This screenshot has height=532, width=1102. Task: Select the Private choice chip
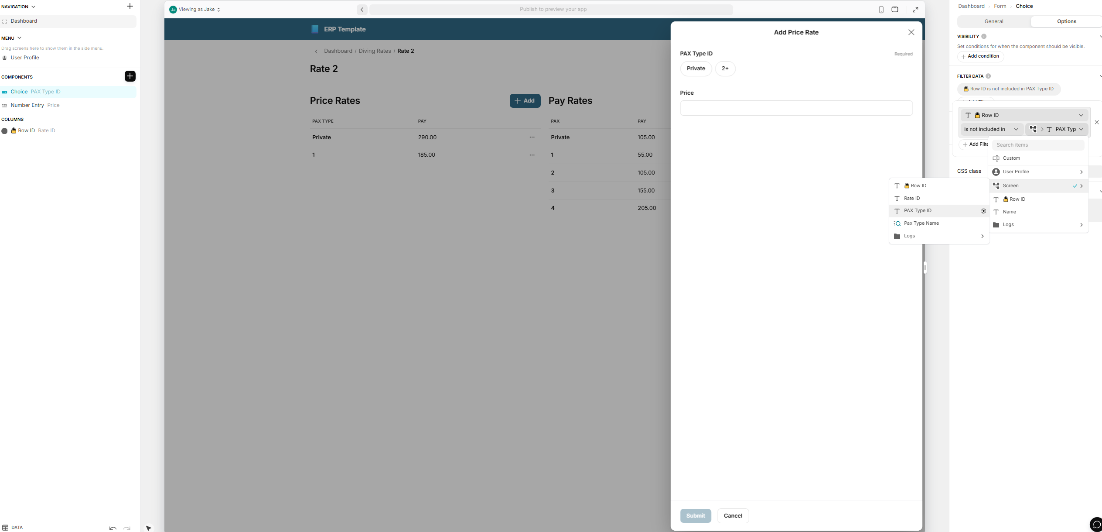coord(696,69)
